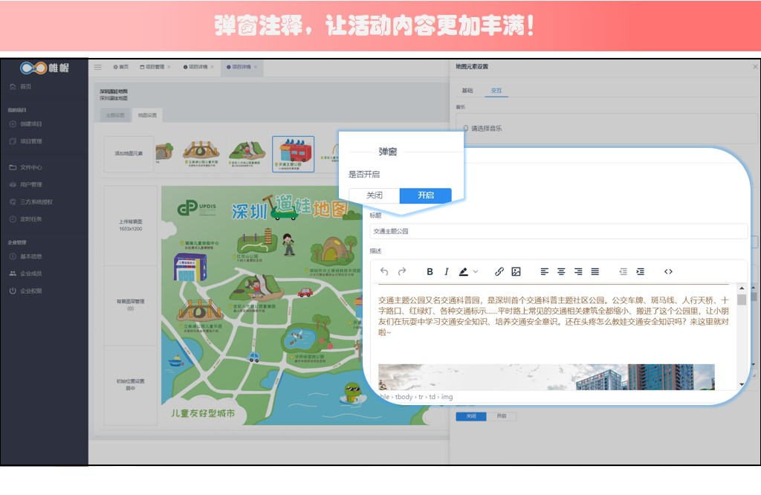Select 关闭 to disable the popup

[375, 195]
